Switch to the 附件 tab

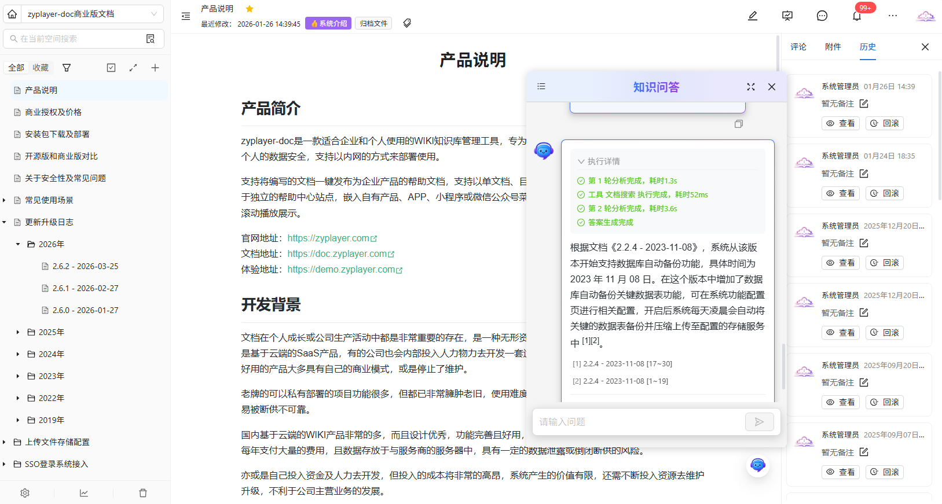[x=833, y=47]
